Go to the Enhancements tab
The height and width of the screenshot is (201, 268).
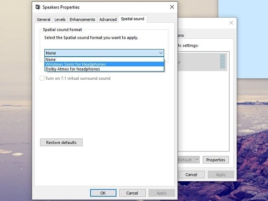tap(82, 20)
